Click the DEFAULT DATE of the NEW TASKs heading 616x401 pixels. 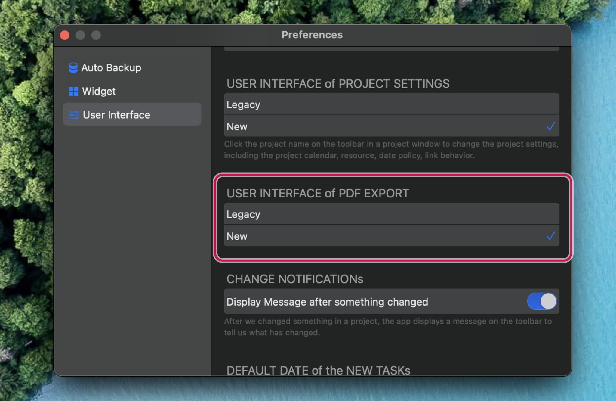click(x=318, y=370)
